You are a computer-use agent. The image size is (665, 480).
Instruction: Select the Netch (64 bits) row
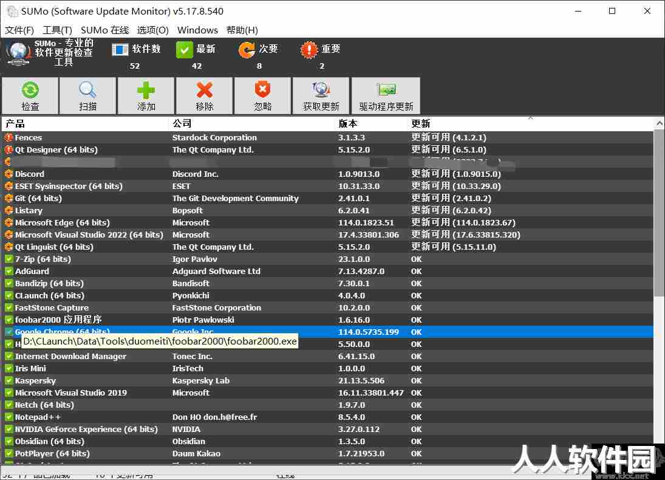(x=327, y=405)
